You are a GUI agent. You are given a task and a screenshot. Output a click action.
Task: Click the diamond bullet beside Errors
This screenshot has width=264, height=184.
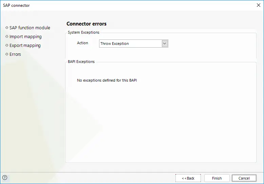7,54
